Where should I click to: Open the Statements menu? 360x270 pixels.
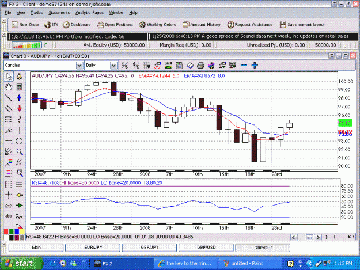click(59, 13)
